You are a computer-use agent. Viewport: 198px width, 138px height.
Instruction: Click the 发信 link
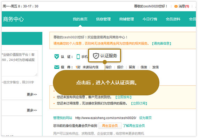pos(156,67)
